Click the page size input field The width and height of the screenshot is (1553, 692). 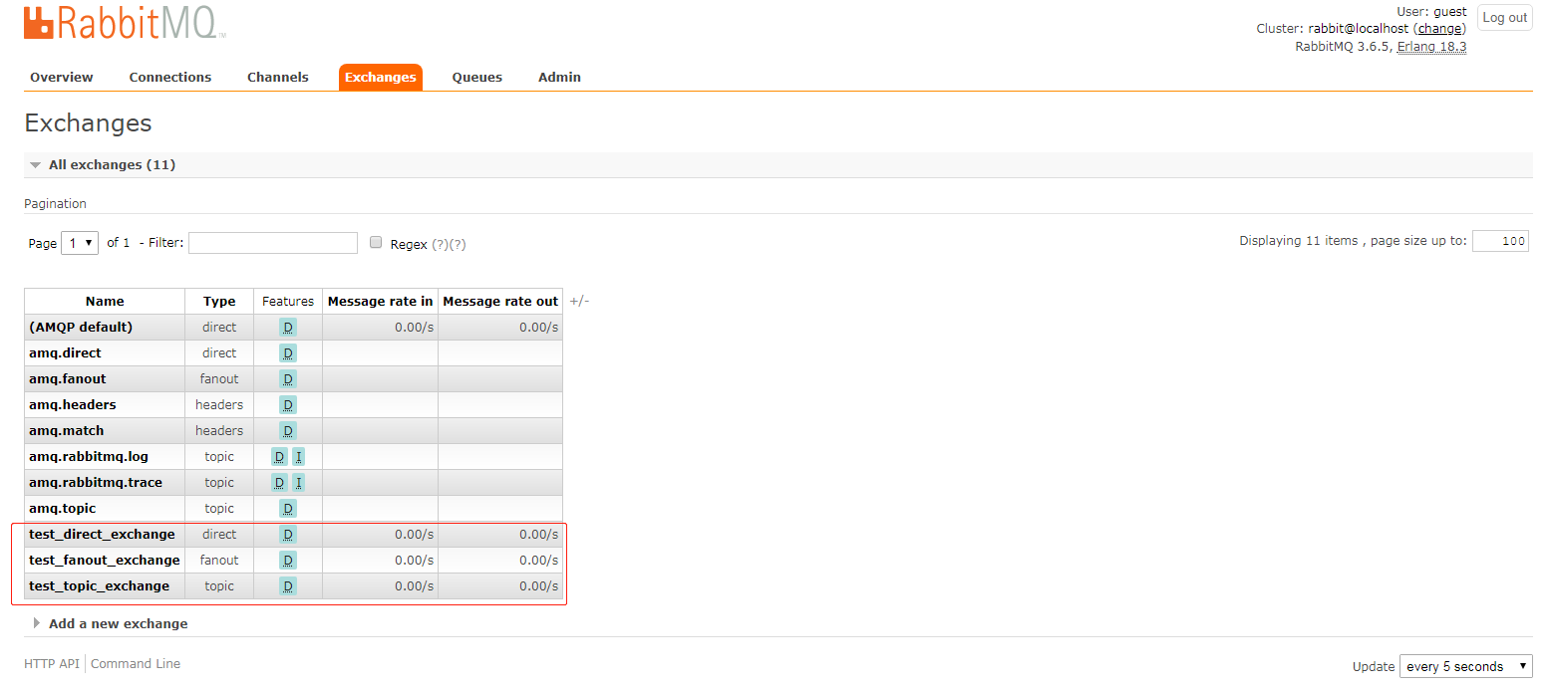pos(1500,241)
